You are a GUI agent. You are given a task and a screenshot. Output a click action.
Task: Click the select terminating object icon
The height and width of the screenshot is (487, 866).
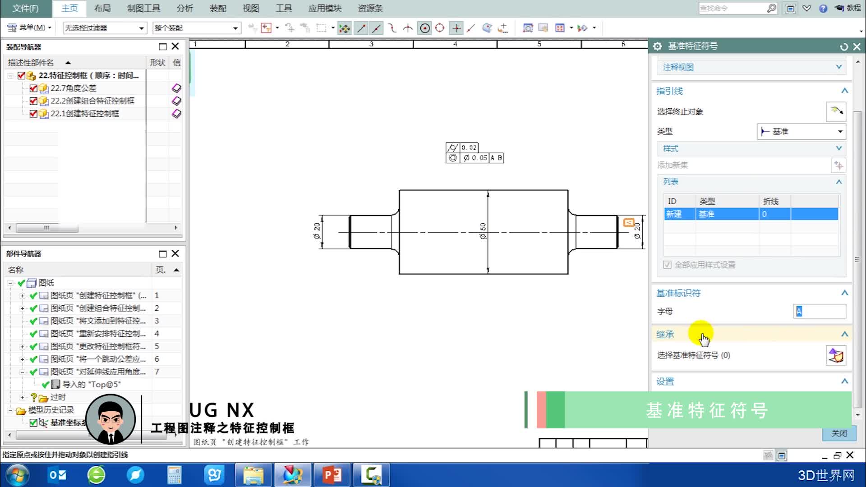835,111
